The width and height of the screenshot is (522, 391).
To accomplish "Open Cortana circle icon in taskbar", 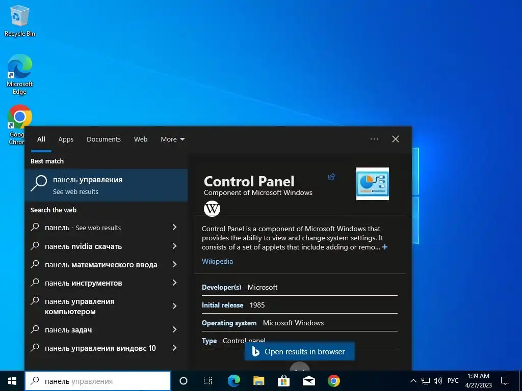I will click(184, 381).
